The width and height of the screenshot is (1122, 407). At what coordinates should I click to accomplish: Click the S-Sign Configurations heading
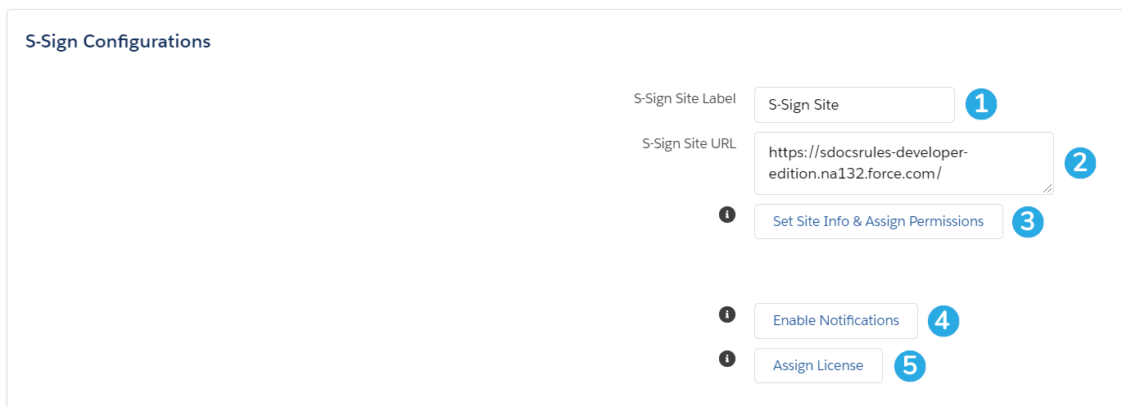pyautogui.click(x=118, y=41)
